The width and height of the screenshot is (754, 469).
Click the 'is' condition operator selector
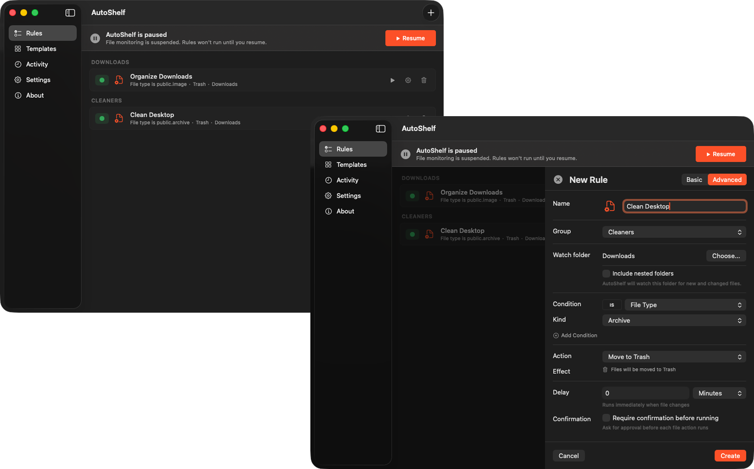click(612, 305)
